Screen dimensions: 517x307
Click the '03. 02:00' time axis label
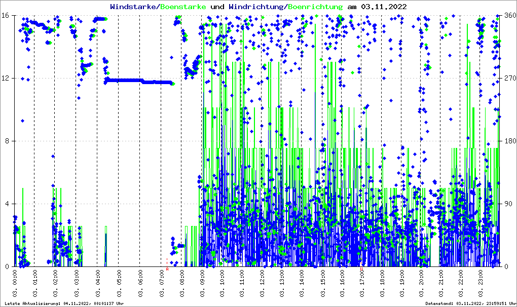click(x=55, y=283)
